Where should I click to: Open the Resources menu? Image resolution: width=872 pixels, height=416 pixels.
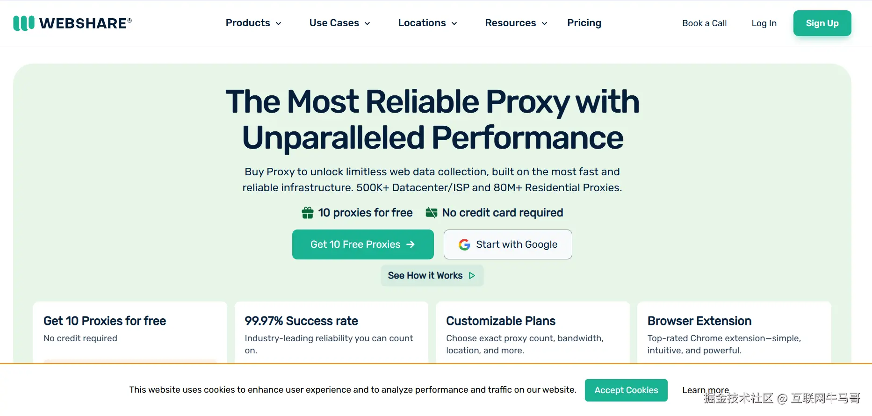(510, 23)
